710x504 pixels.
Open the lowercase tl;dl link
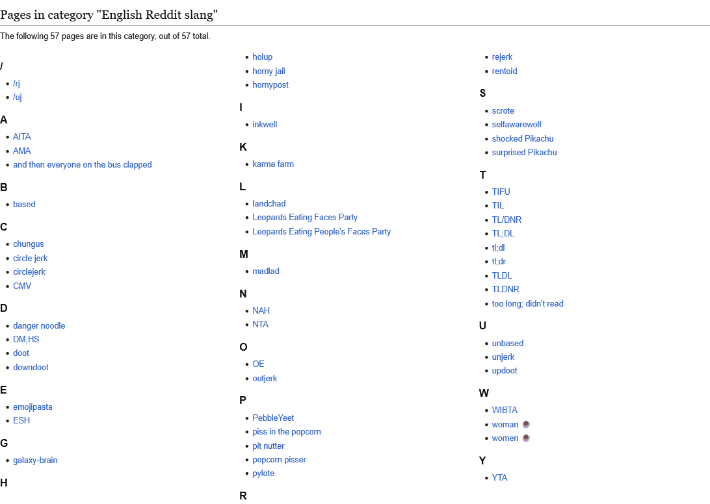(x=498, y=248)
